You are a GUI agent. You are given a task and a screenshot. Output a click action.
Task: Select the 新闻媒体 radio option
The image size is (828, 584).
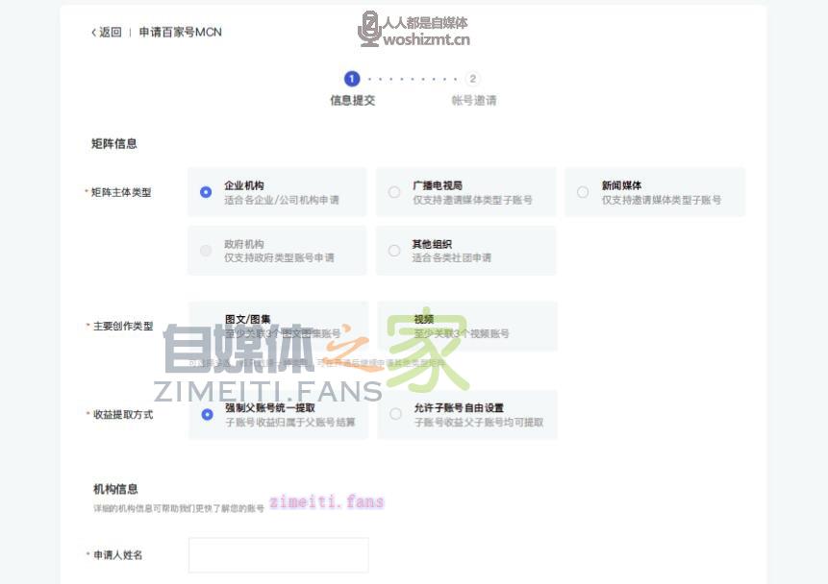583,192
